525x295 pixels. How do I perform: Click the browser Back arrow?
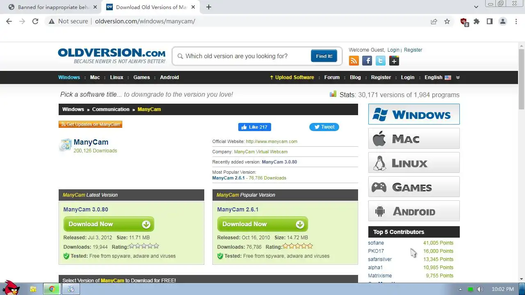click(9, 21)
